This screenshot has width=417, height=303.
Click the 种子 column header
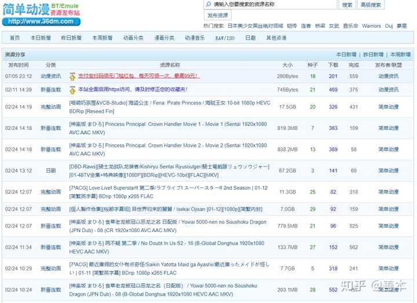pos(313,65)
